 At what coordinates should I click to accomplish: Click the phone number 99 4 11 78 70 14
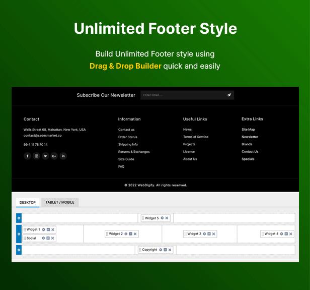(36, 145)
